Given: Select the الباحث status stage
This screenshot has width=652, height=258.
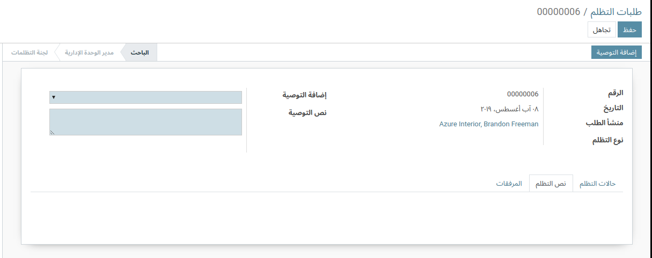Looking at the screenshot, I should click(140, 52).
